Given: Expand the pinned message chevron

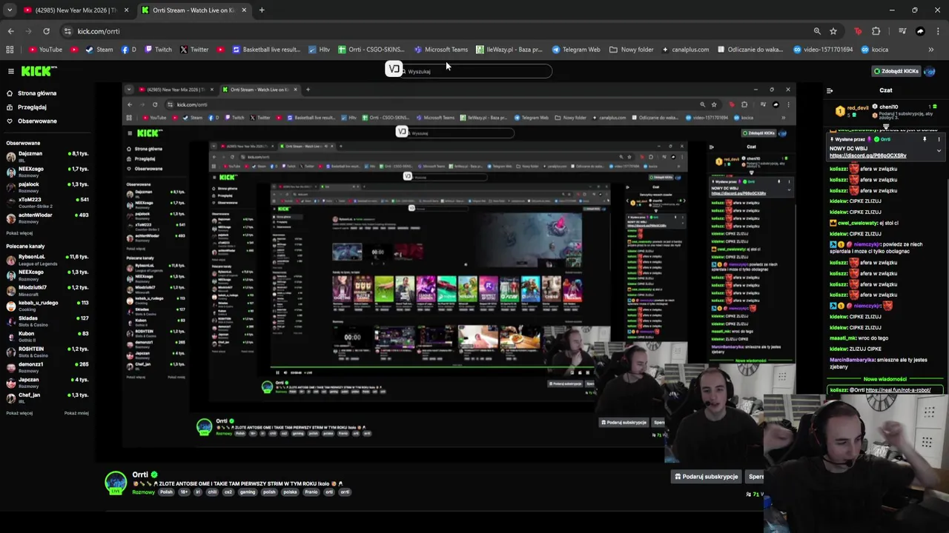Looking at the screenshot, I should (x=939, y=151).
